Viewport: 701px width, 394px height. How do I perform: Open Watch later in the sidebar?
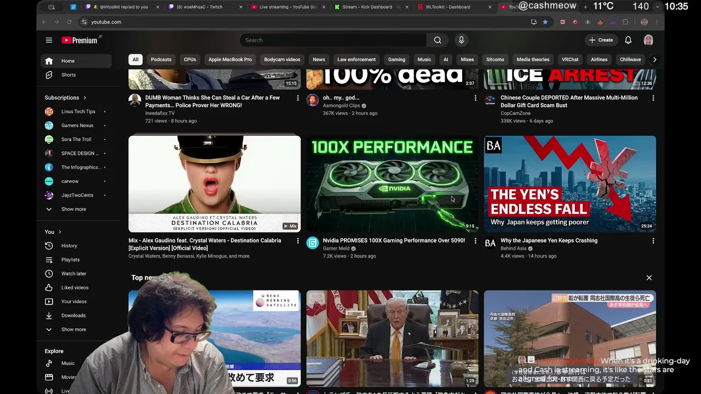(x=76, y=274)
